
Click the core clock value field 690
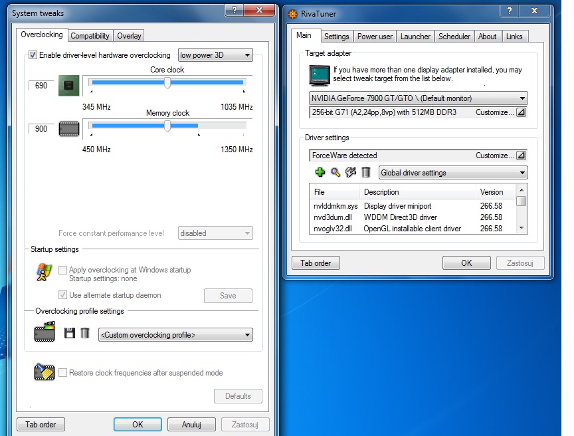[41, 86]
